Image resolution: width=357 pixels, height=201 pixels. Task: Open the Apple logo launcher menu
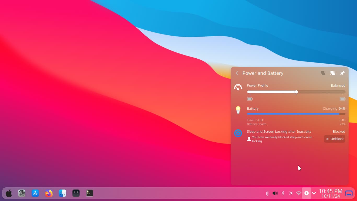click(9, 193)
